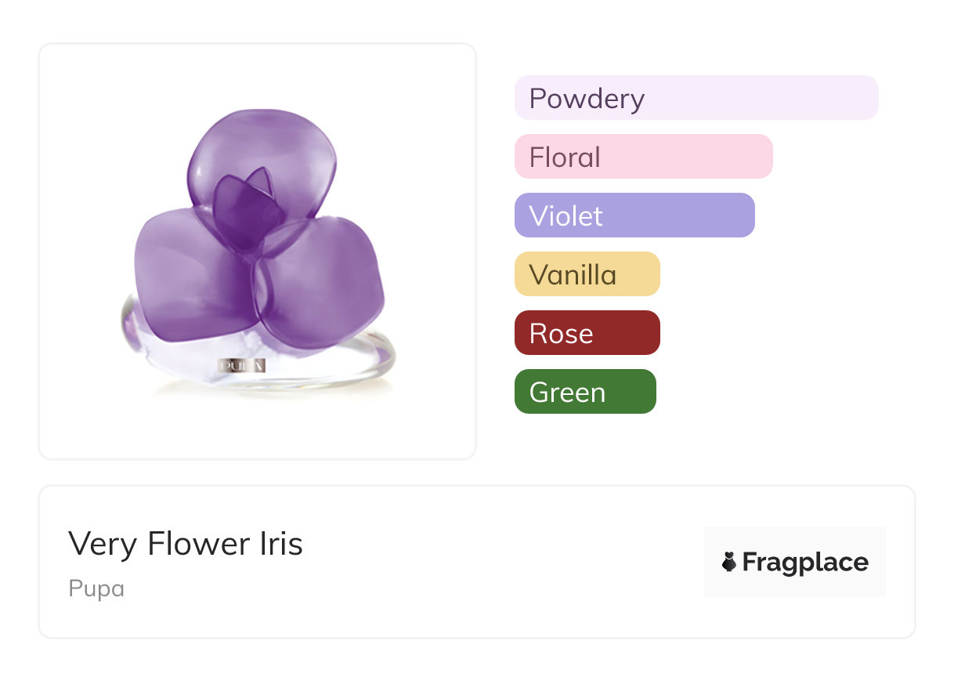Pick the Green accord bar
The image size is (954, 677).
[584, 392]
